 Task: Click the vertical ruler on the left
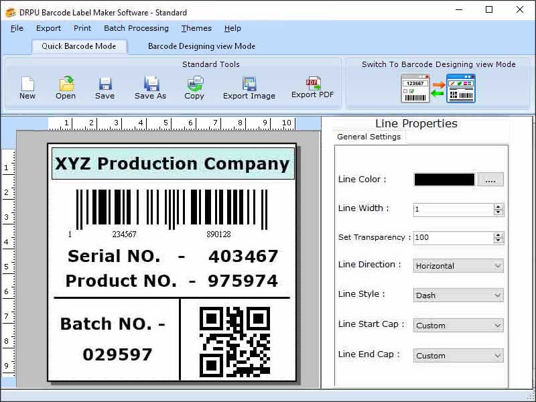[x=9, y=263]
